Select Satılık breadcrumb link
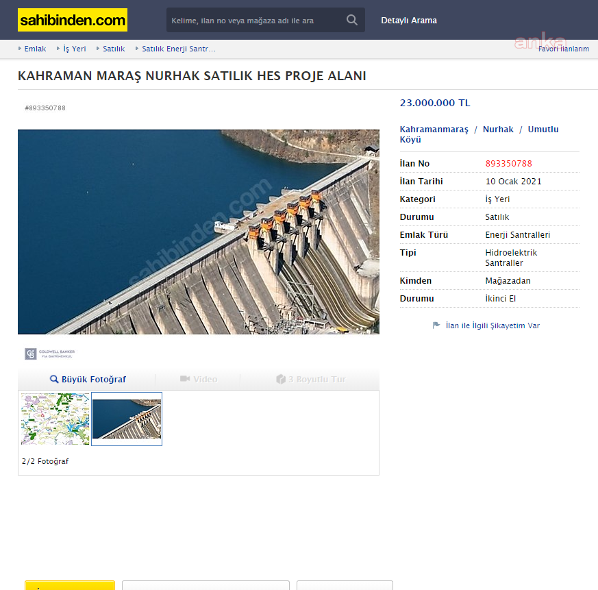The image size is (598, 590). tap(114, 49)
